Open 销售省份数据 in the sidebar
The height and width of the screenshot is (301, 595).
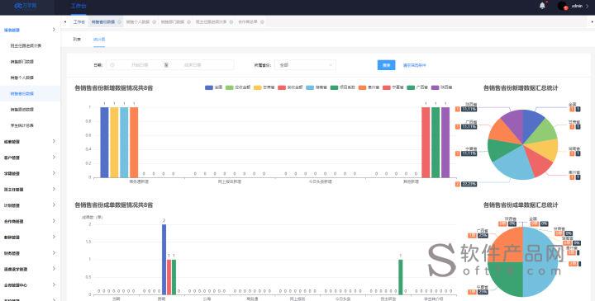[x=30, y=93]
